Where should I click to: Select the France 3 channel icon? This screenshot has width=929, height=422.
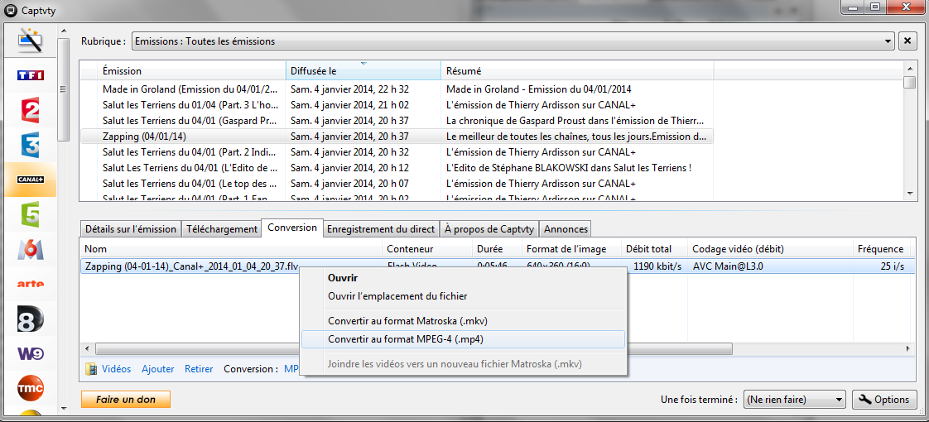pyautogui.click(x=30, y=145)
